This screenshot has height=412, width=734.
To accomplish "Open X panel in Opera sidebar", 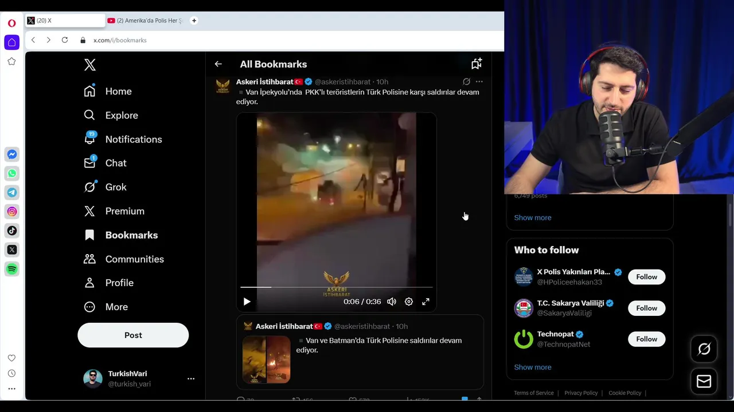I will tap(12, 249).
